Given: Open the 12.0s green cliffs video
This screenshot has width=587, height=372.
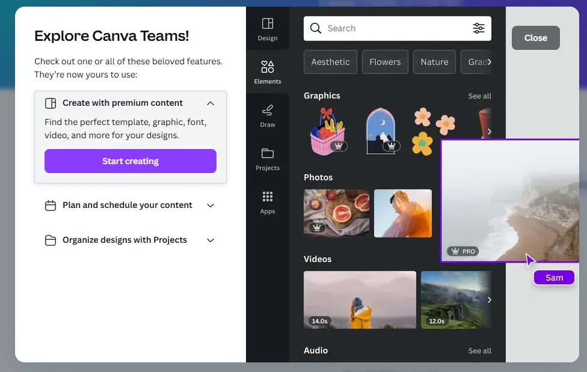Looking at the screenshot, I should 456,300.
